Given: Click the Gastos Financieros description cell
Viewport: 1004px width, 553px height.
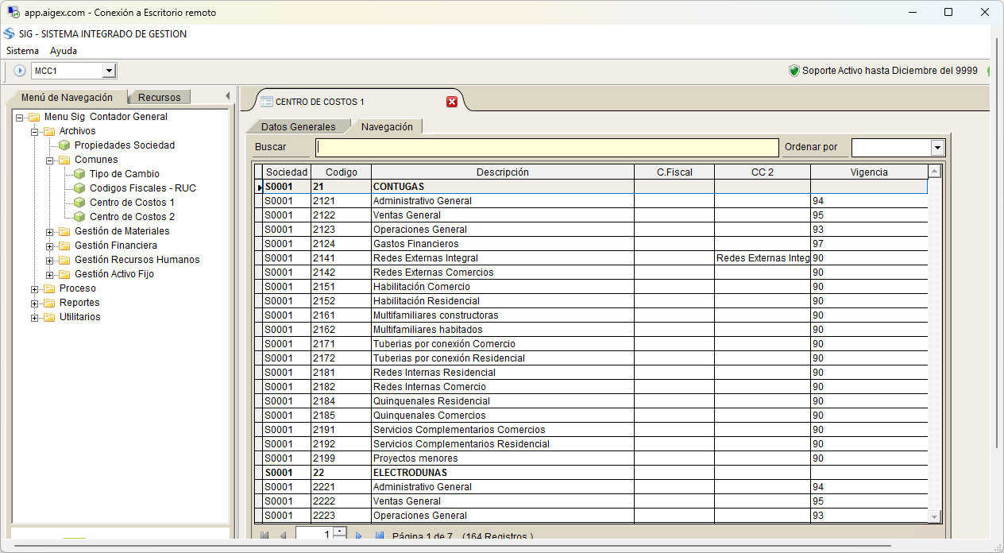Looking at the screenshot, I should [x=503, y=244].
